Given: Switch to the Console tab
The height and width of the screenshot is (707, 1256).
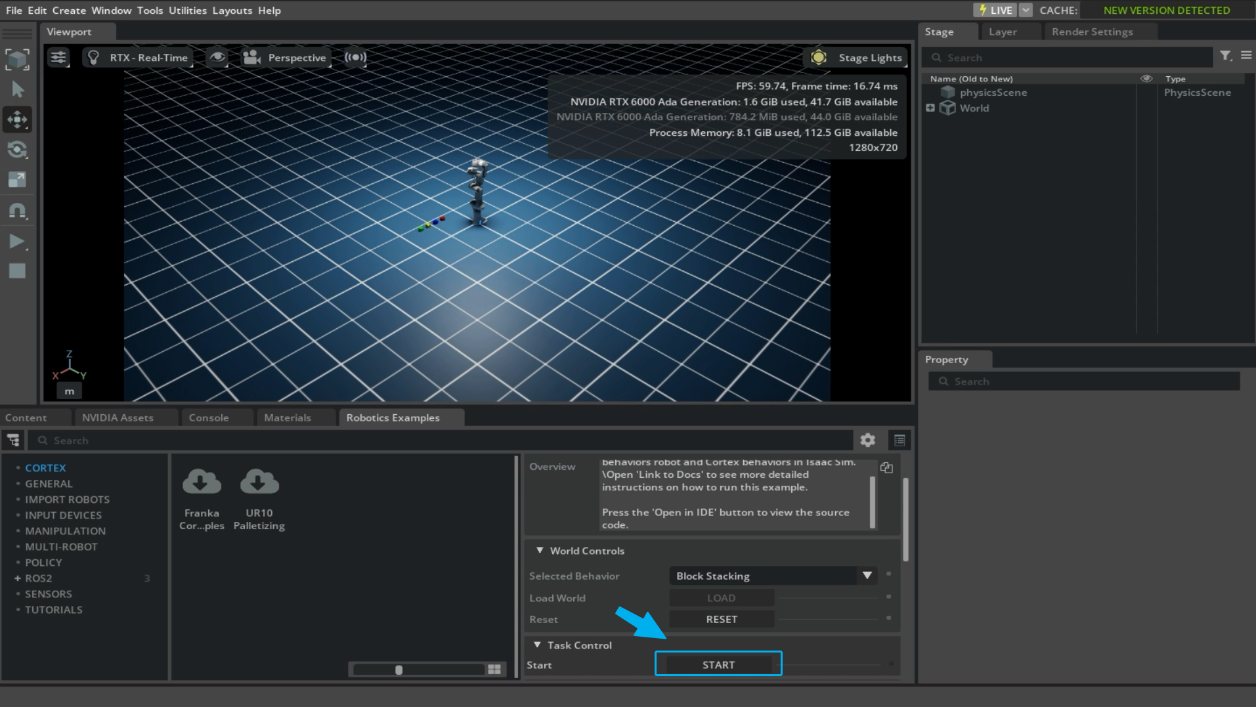Looking at the screenshot, I should 209,418.
